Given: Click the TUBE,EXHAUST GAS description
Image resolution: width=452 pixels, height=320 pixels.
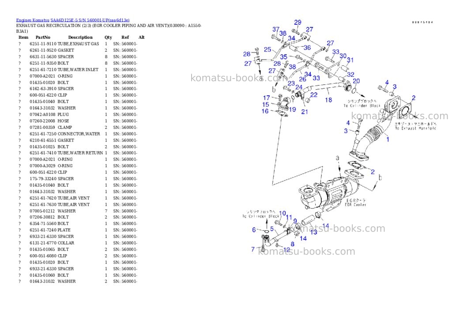Looking at the screenshot, I should [x=79, y=44].
